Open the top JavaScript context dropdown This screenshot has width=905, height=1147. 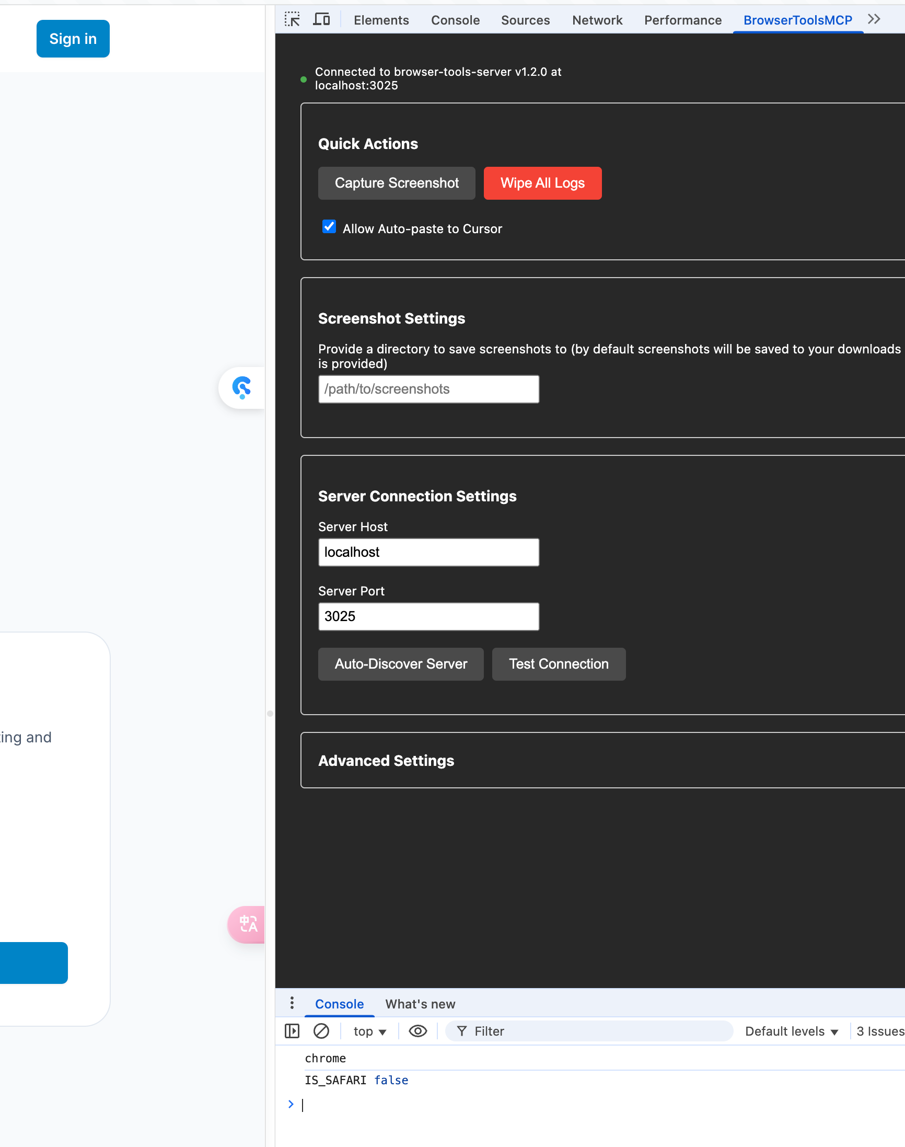[x=370, y=1031]
